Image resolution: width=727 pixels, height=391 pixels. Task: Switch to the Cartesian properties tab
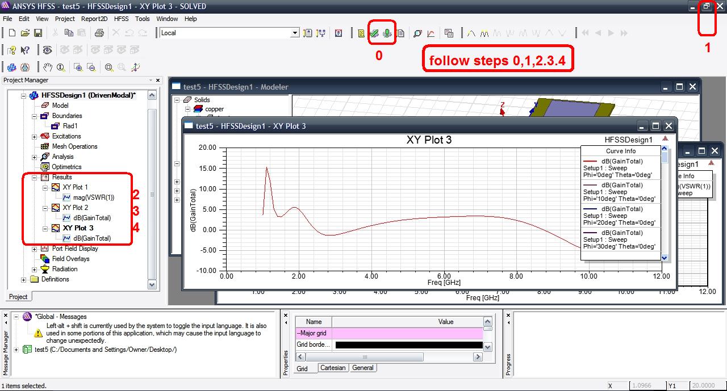333,368
